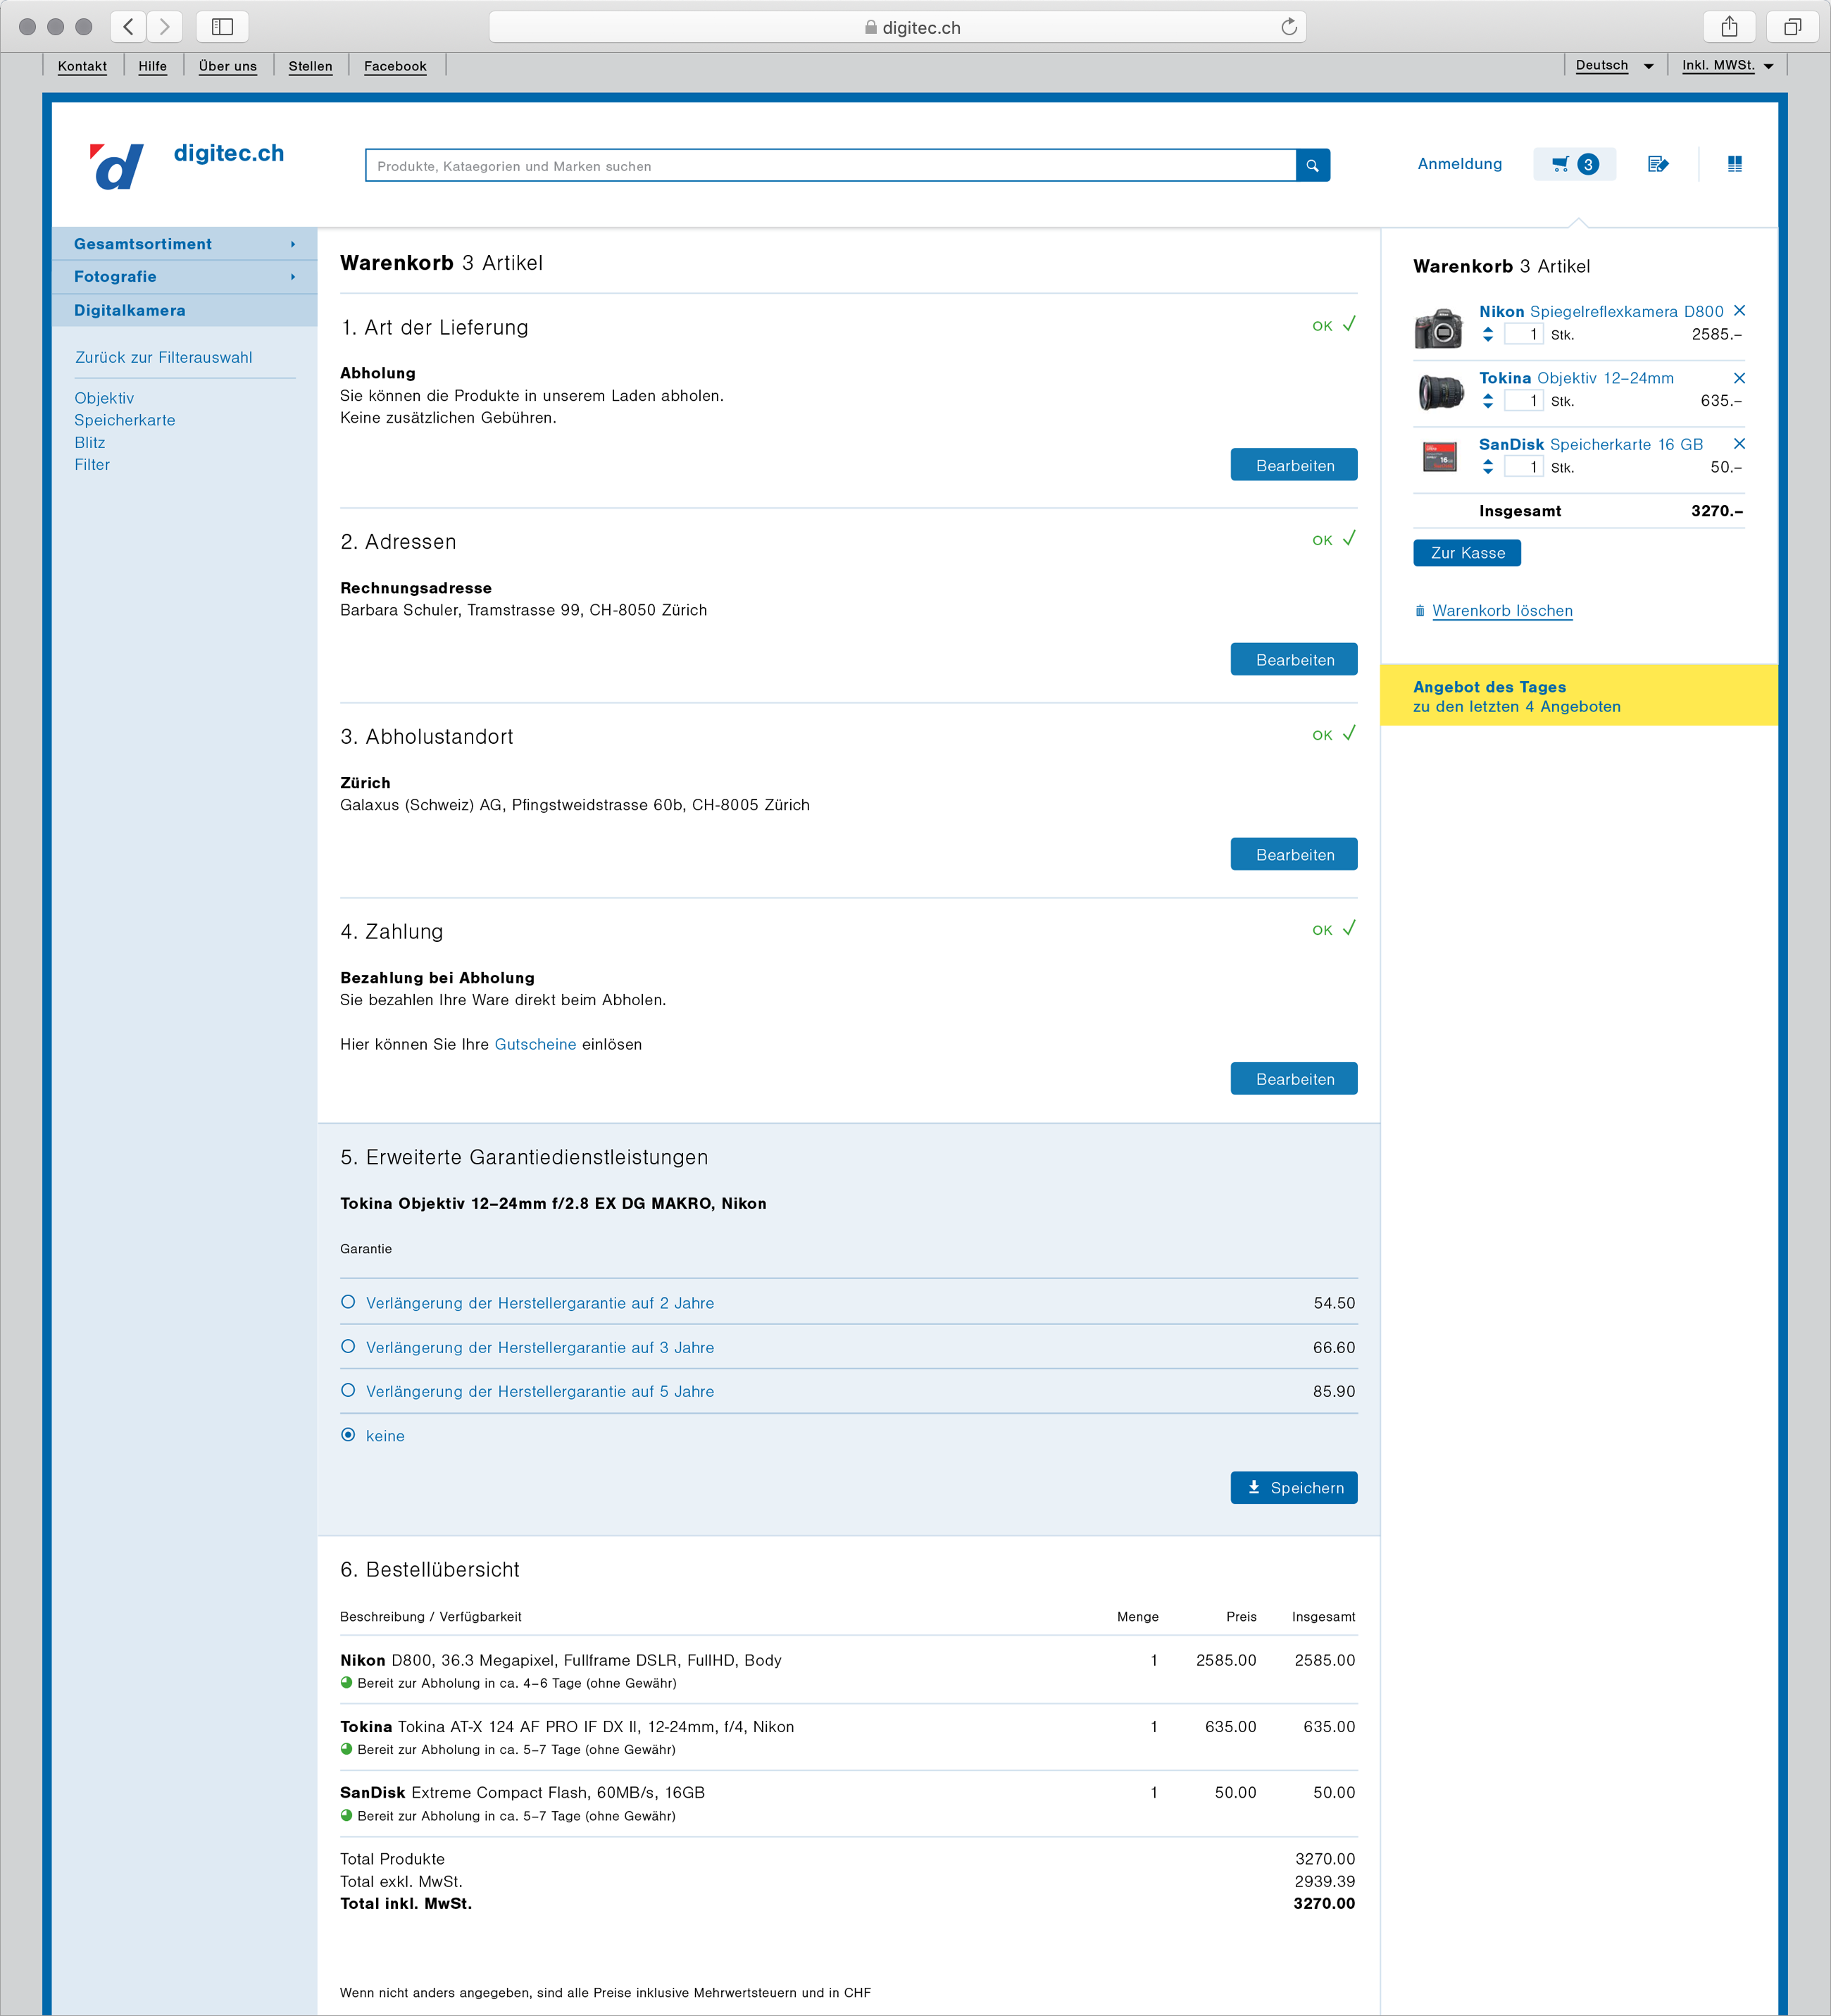Reload the page in address bar
Screen dimensions: 1831x2016
coord(1289,27)
